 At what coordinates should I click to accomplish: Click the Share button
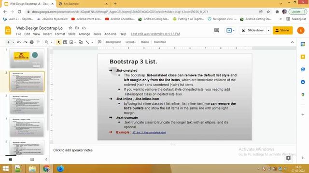(282, 30)
